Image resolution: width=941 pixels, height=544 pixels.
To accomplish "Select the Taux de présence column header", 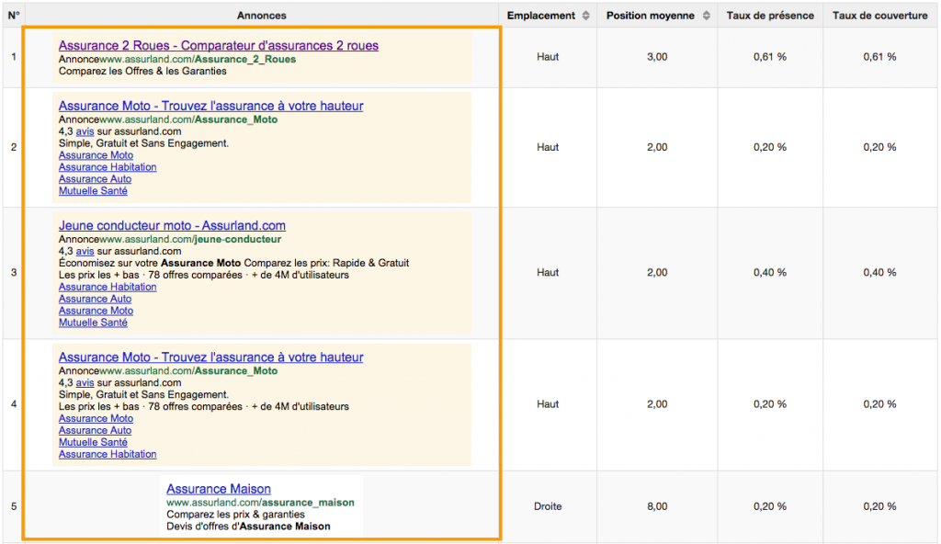I will pyautogui.click(x=770, y=16).
